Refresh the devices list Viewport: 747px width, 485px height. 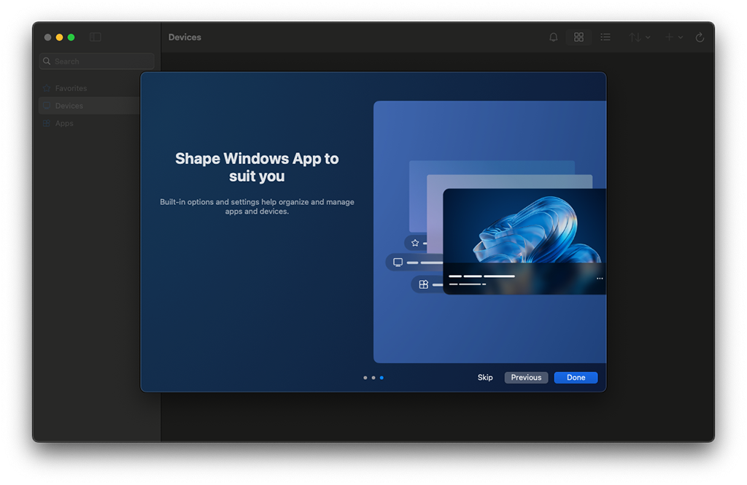700,37
